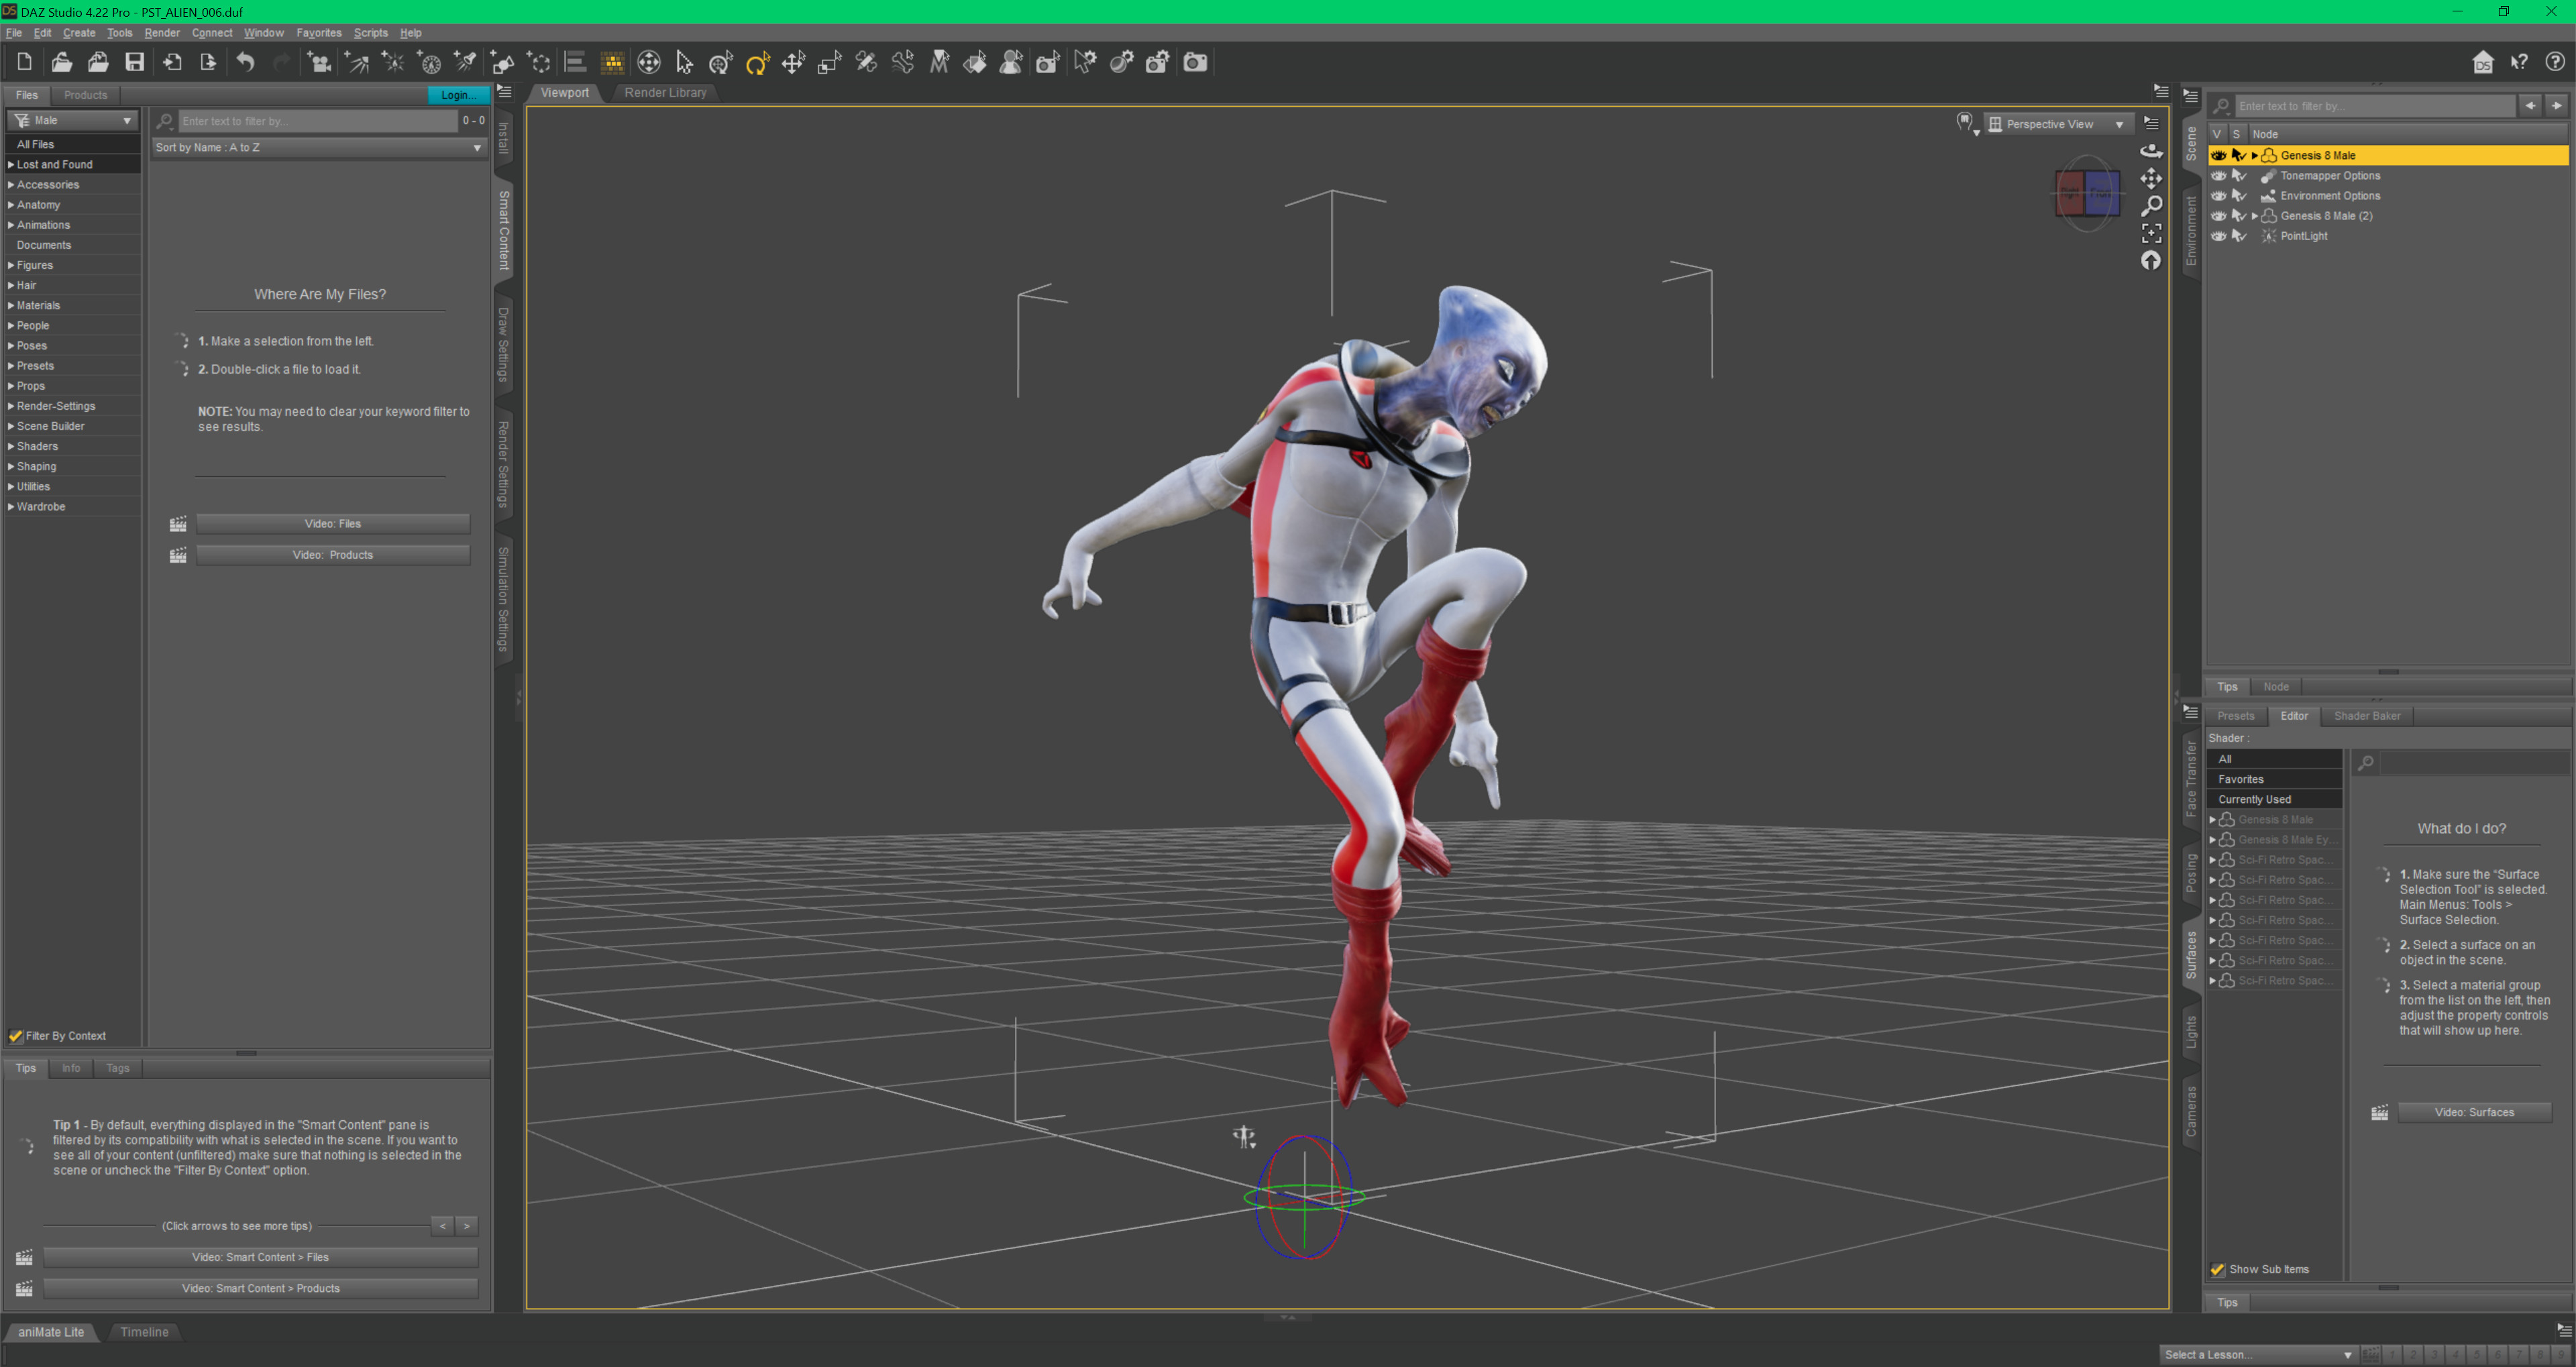Click the viewport pan icon
This screenshot has height=1367, width=2576.
tap(2151, 178)
